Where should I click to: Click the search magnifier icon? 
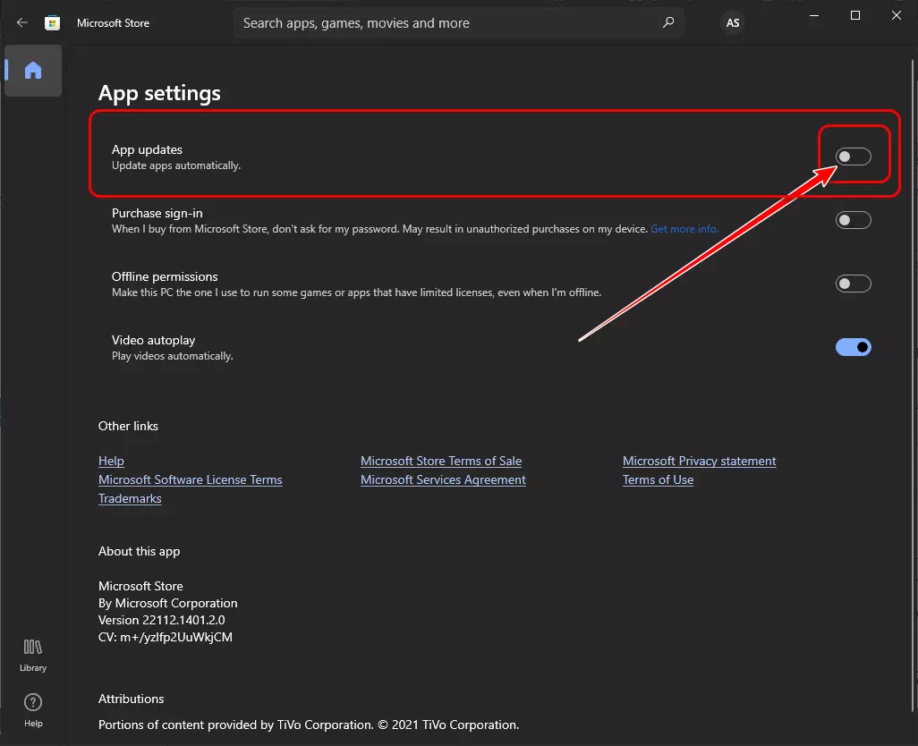click(668, 23)
